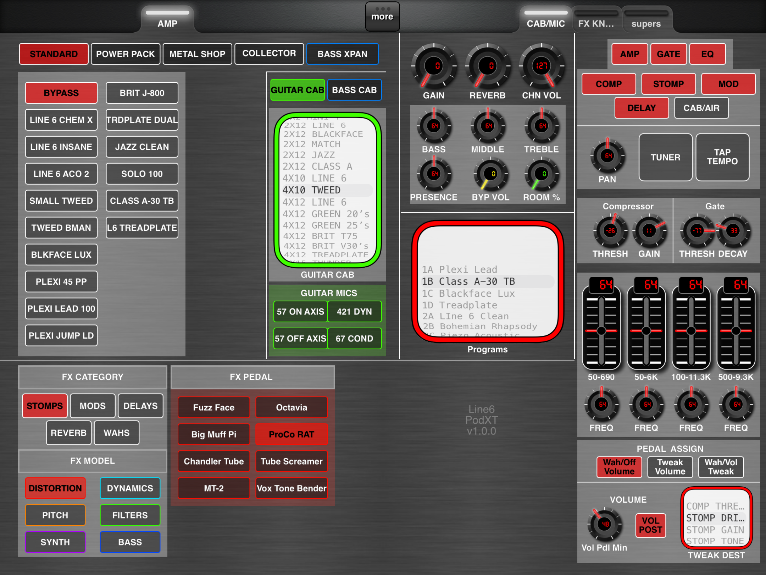The image size is (766, 575).
Task: Select the PLEXI JUMP LD amp model
Action: 61,335
